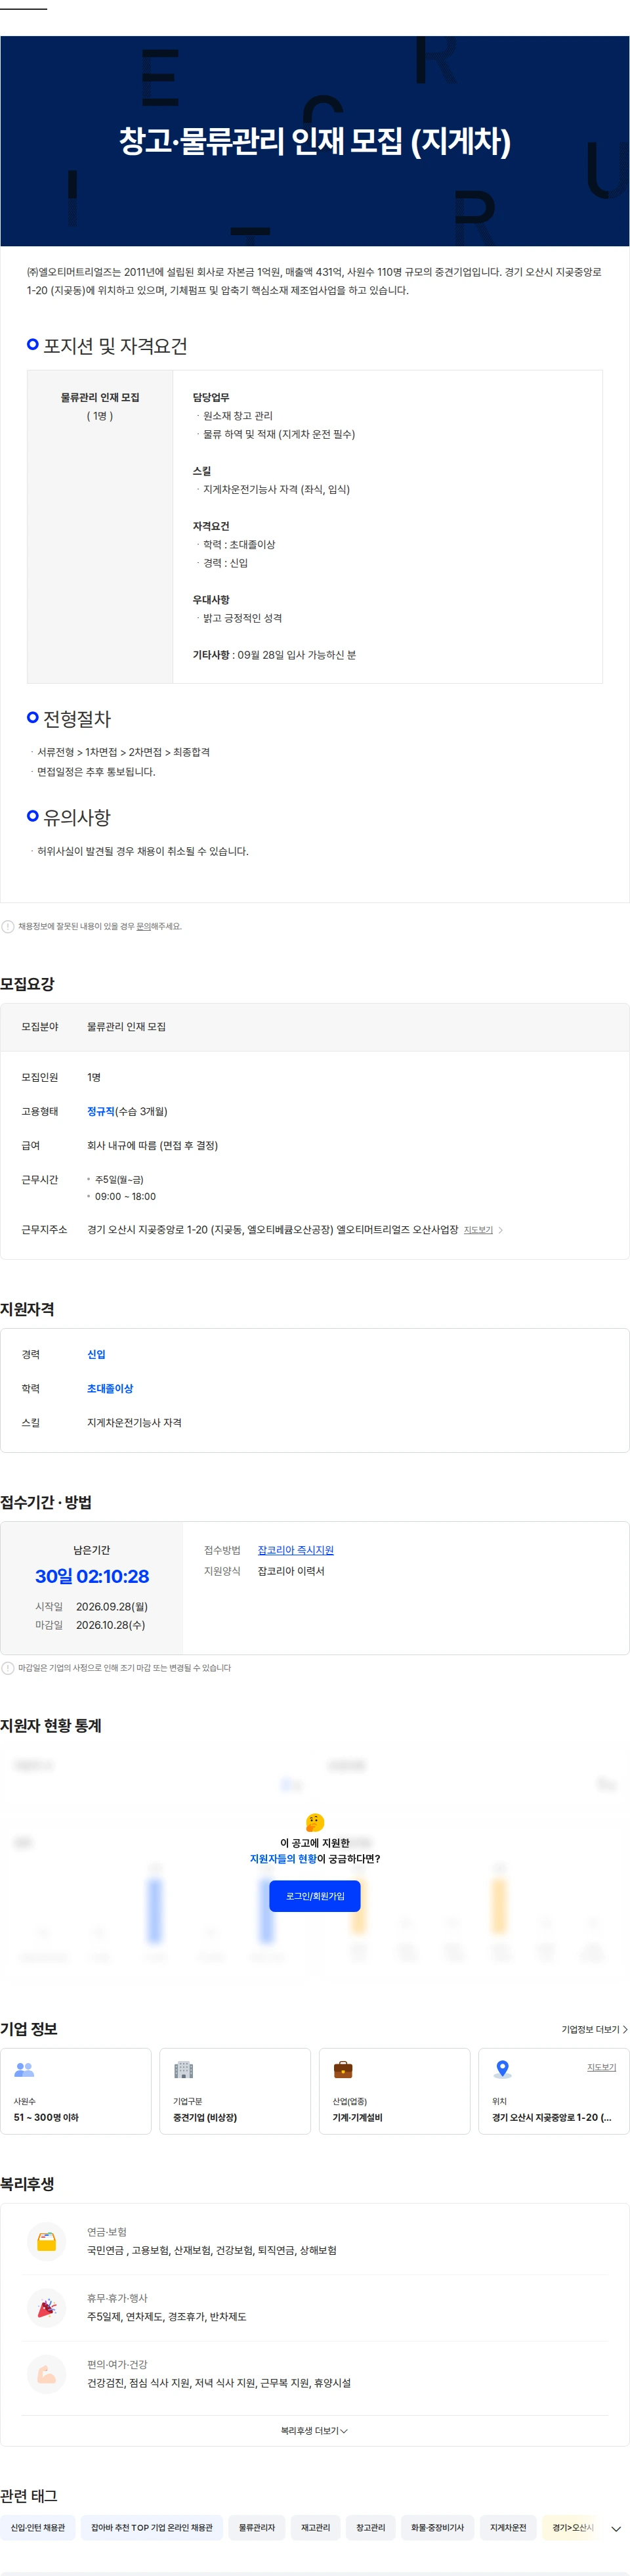The image size is (630, 2576).
Task: Click the 중견기업 (비상장) value
Action: tap(205, 2117)
